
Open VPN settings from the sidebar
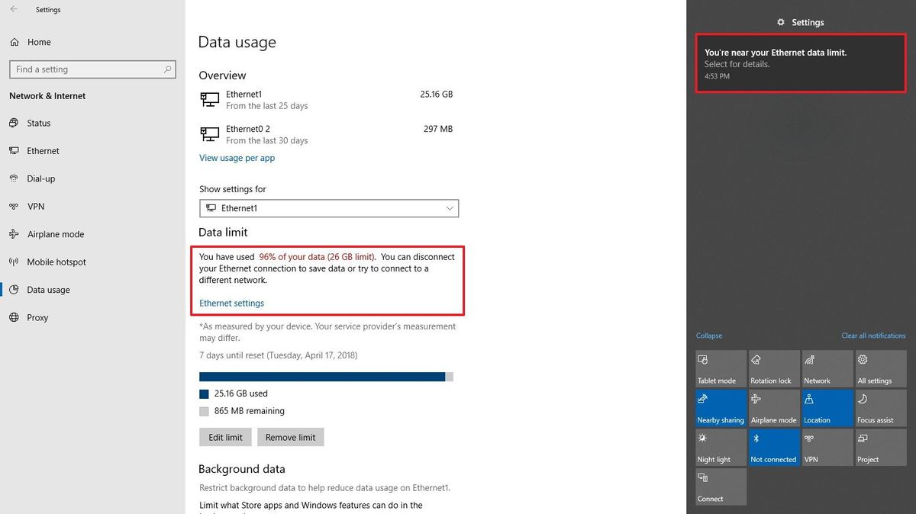(x=34, y=206)
